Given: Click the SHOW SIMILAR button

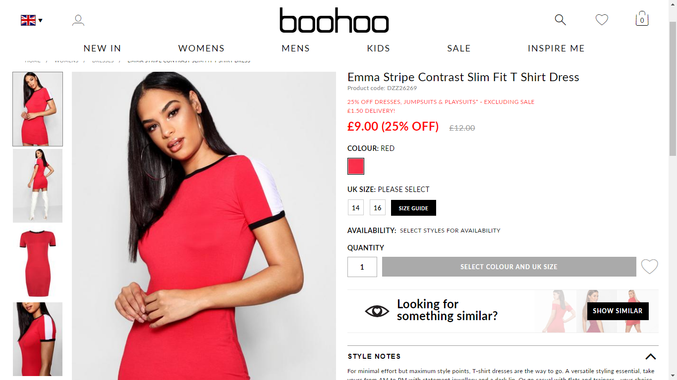Looking at the screenshot, I should pyautogui.click(x=618, y=311).
